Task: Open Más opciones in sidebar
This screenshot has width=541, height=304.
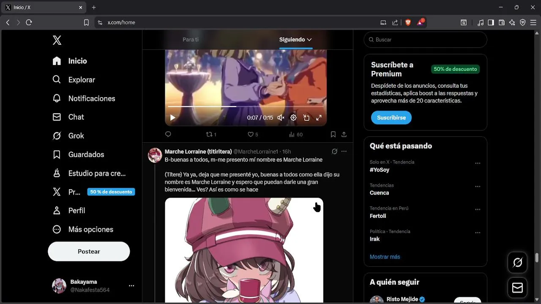Action: pos(83,229)
